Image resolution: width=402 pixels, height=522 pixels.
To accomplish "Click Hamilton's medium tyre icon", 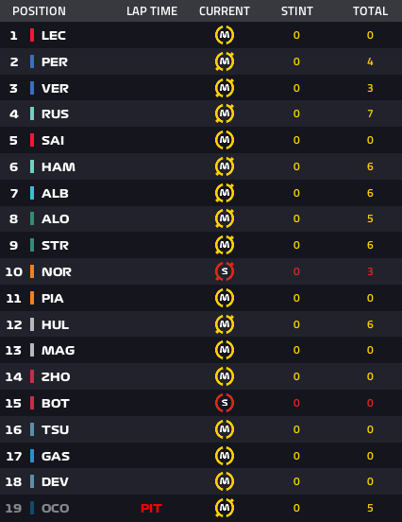I will point(225,166).
